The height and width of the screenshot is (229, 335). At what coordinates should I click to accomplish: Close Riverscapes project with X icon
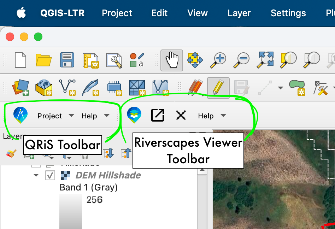181,115
